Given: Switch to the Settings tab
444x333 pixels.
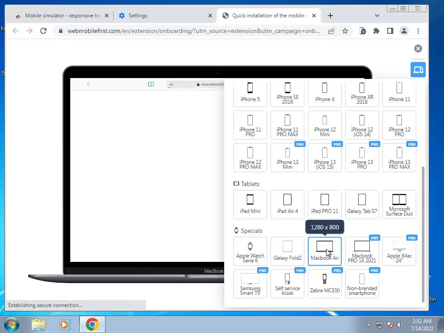Looking at the screenshot, I should point(164,16).
